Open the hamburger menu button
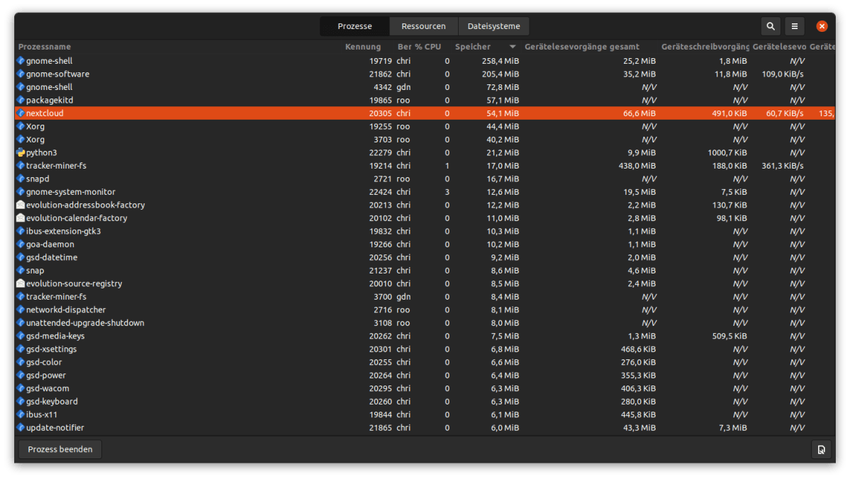Image resolution: width=850 pixels, height=479 pixels. pos(794,26)
